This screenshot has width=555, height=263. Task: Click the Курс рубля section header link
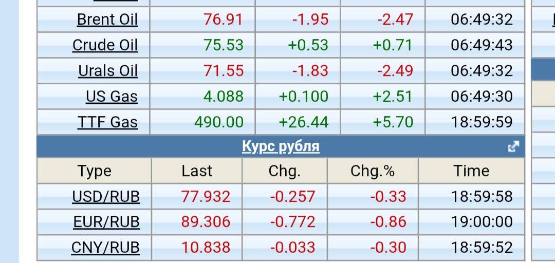281,147
